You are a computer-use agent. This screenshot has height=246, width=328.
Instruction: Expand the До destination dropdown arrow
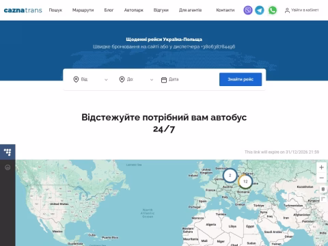point(152,80)
